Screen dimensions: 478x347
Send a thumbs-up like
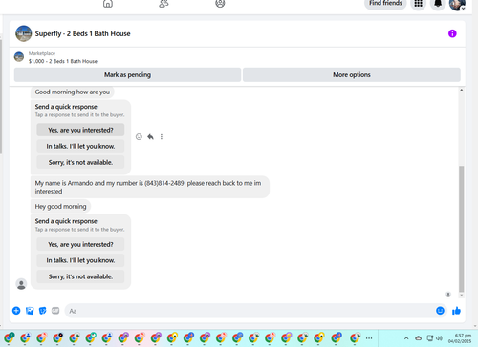[x=456, y=311]
